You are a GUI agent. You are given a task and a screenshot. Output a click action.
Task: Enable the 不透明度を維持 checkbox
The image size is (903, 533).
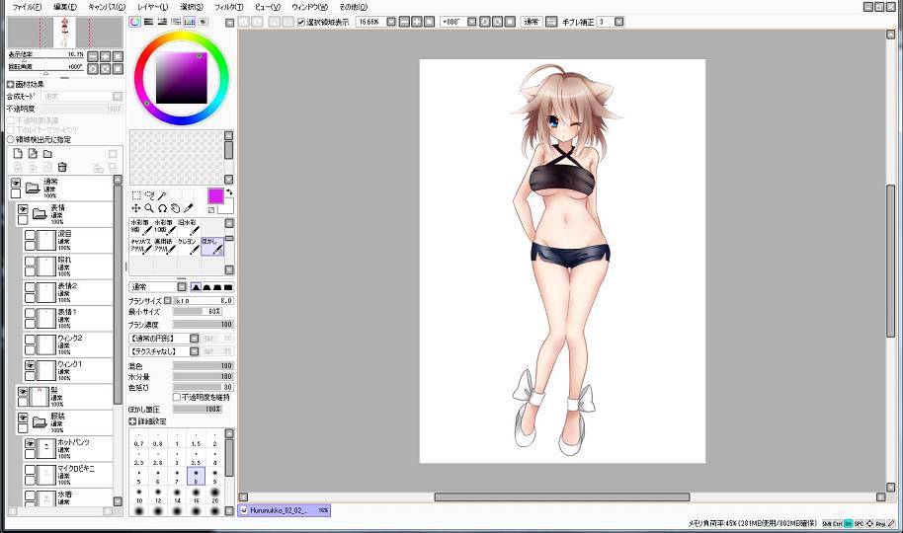pyautogui.click(x=177, y=397)
